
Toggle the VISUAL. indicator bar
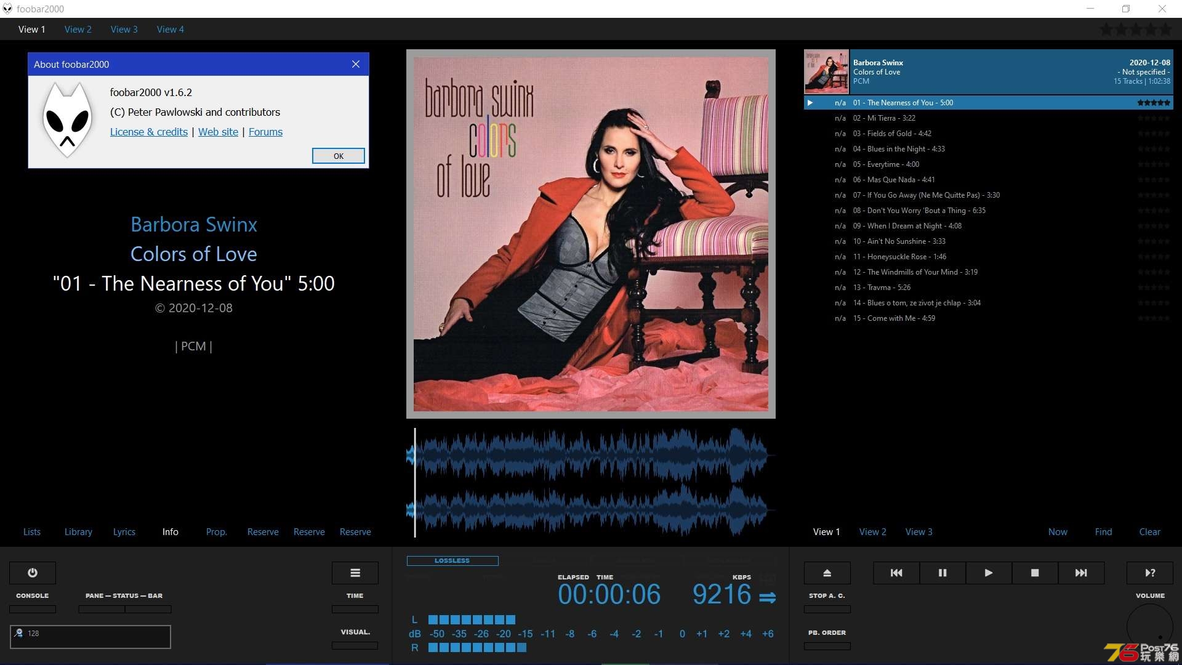[x=355, y=646]
